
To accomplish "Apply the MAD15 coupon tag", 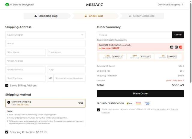I will [117, 57].
